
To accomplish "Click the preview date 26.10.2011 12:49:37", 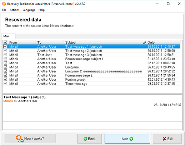I will click(x=167, y=105).
